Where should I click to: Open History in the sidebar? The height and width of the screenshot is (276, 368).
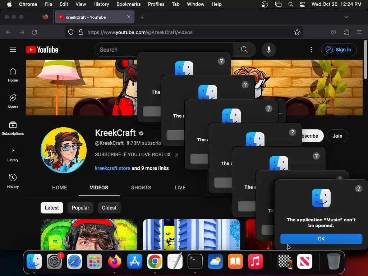(x=13, y=181)
